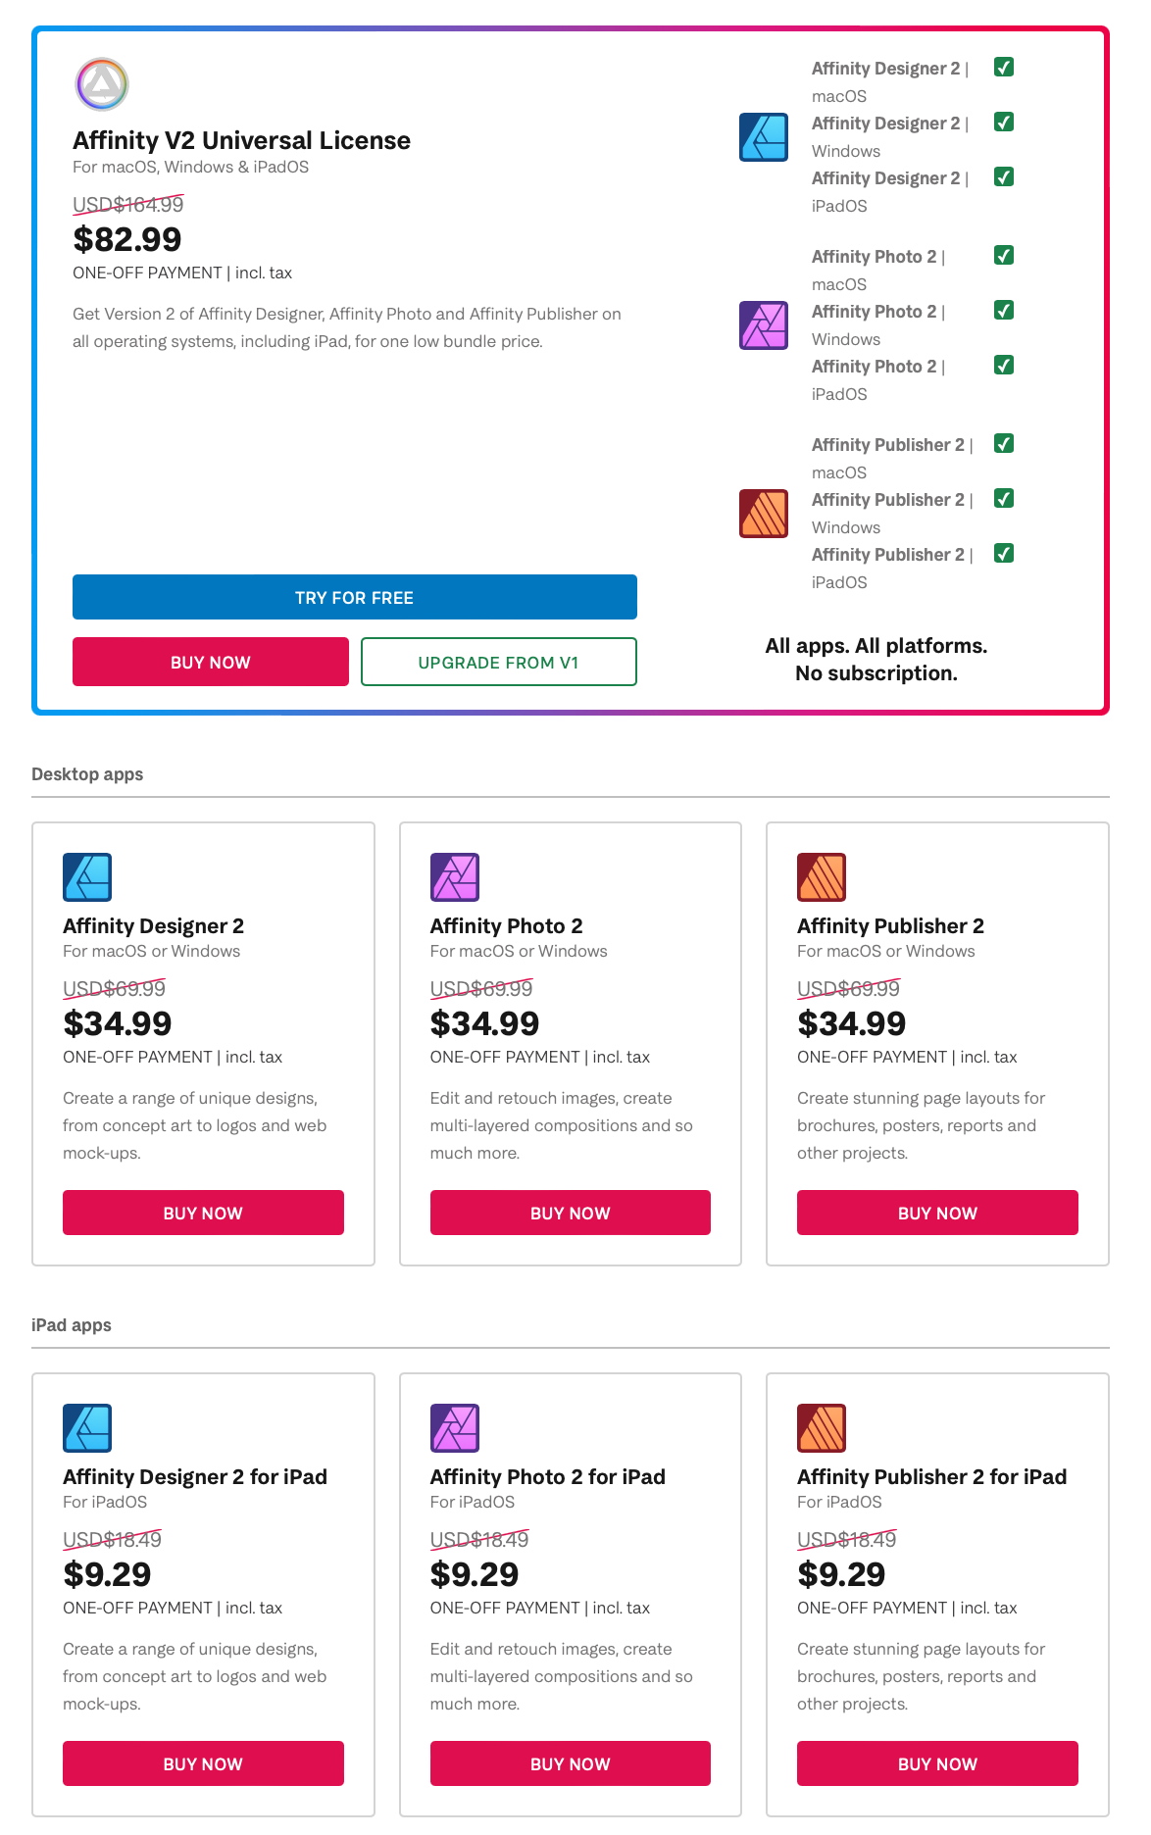Screen dimensions: 1151x1835
Task: Click the Affinity Publisher 2 for iPad icon
Action: [x=822, y=1428]
